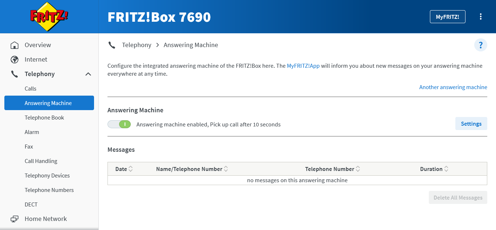This screenshot has height=230, width=496.
Task: Click the Home Network computer icon
Action: 15,219
